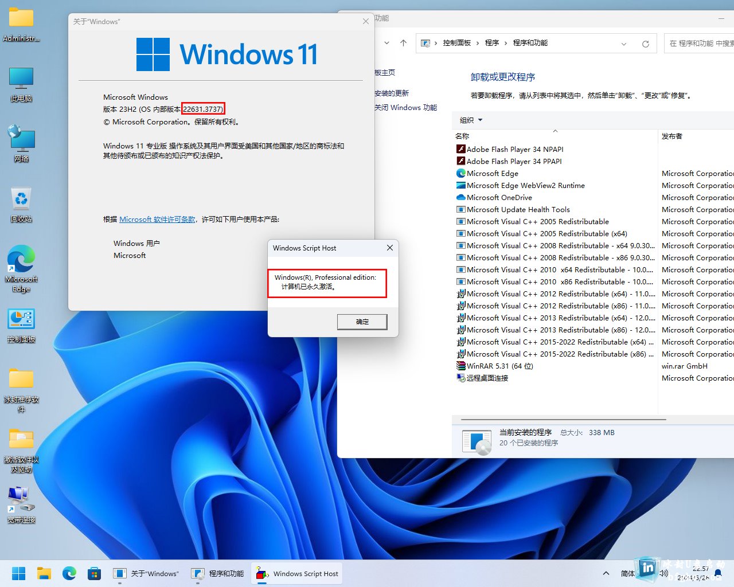Open the 组织 dropdown menu
Image resolution: width=734 pixels, height=587 pixels.
pyautogui.click(x=471, y=120)
